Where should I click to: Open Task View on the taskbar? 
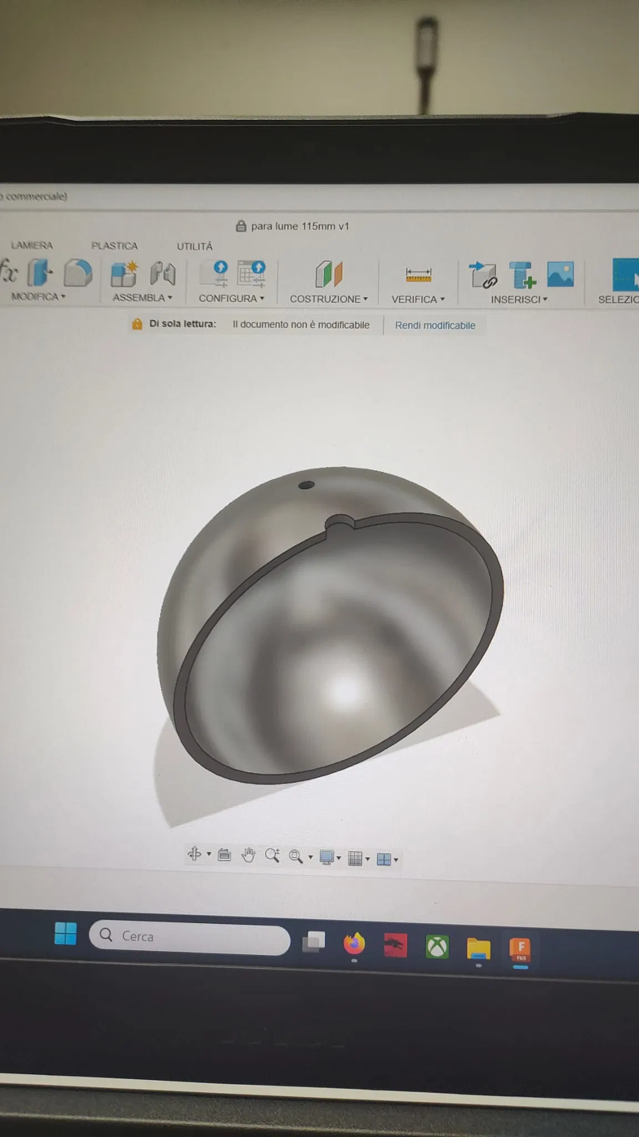coord(314,942)
